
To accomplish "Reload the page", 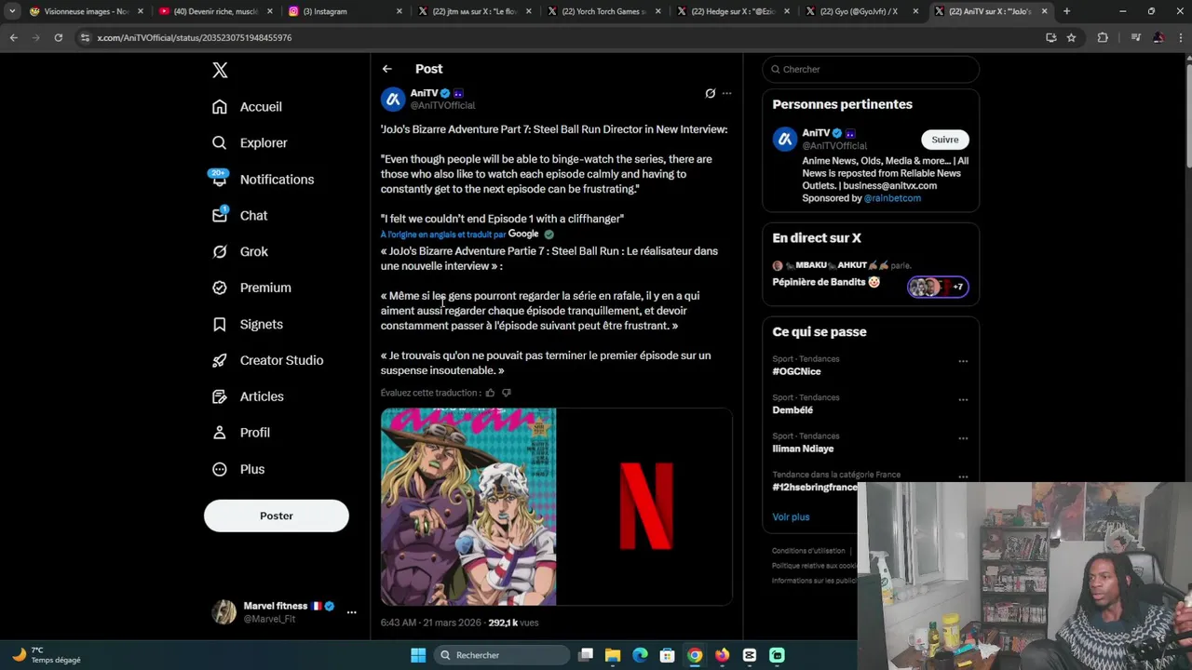I will point(58,37).
